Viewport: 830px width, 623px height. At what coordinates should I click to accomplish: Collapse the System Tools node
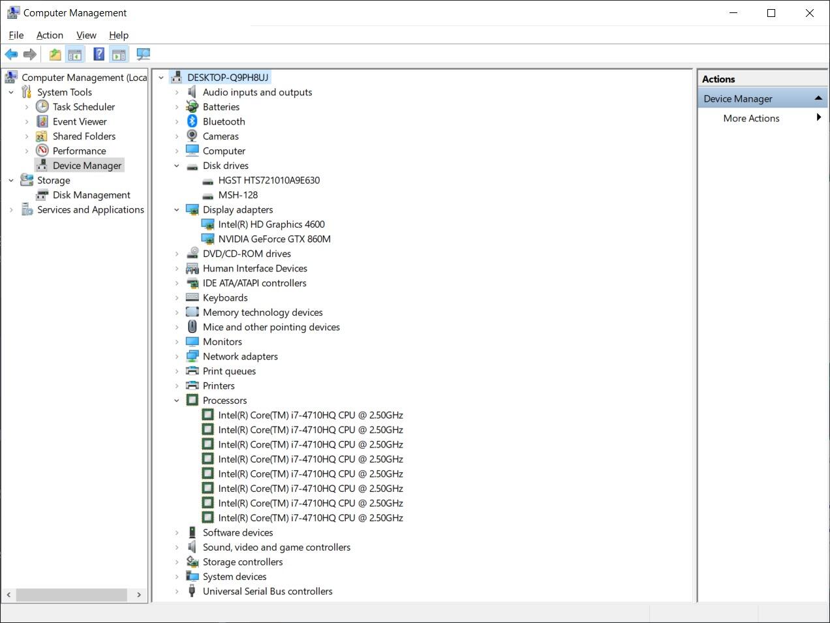pyautogui.click(x=11, y=92)
